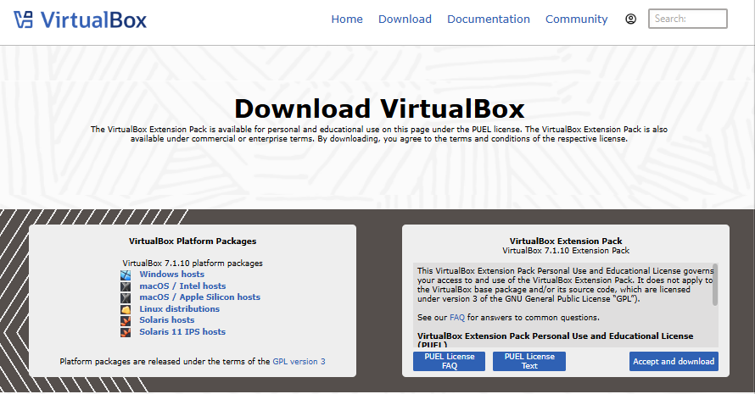Click the macOS Intel hosts icon
The width and height of the screenshot is (755, 394).
(126, 286)
